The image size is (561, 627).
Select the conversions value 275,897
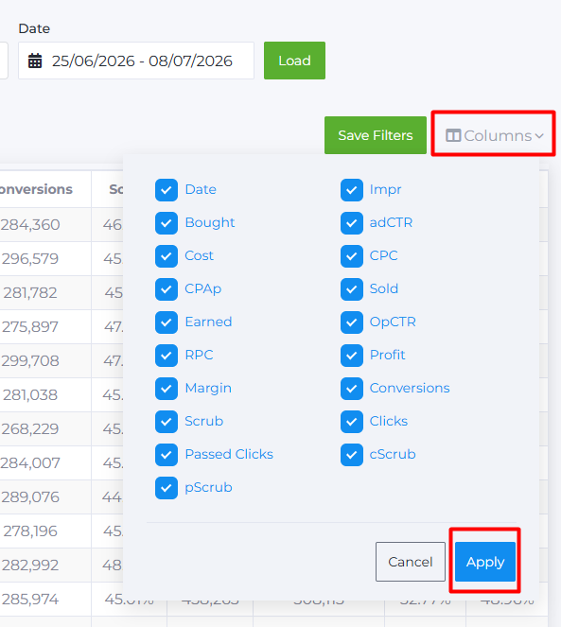(30, 326)
